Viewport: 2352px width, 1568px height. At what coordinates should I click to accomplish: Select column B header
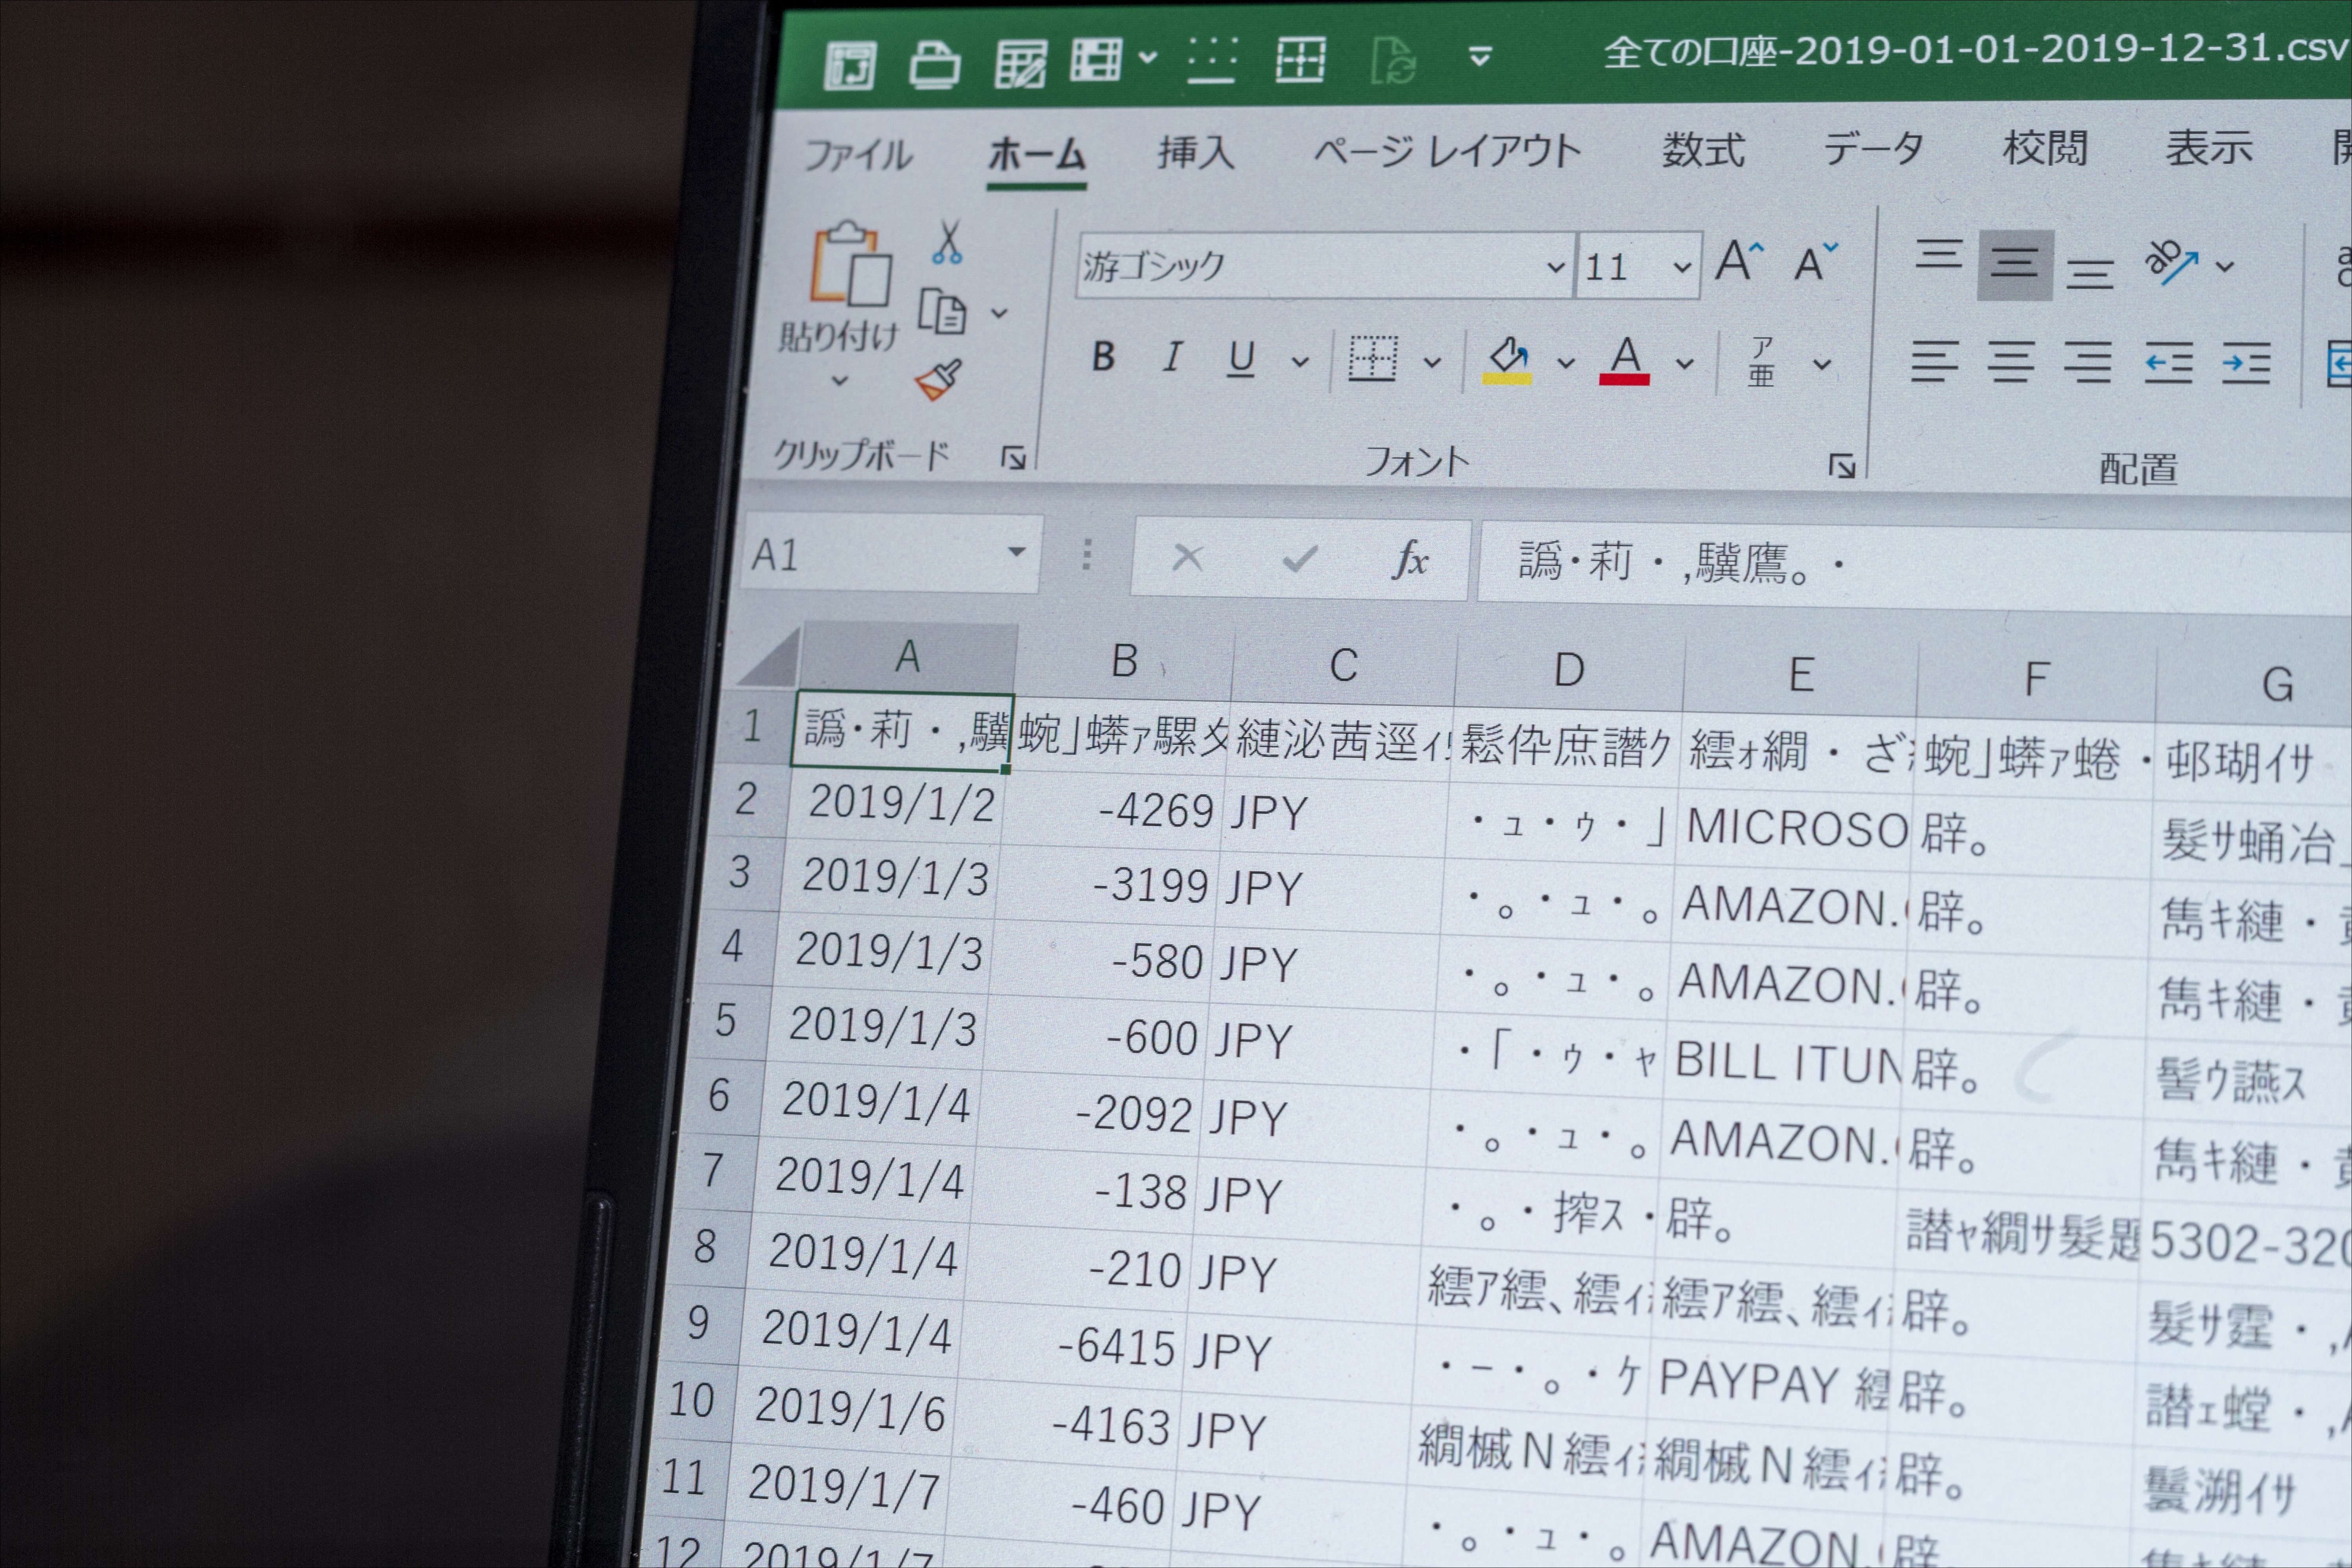[x=1124, y=661]
